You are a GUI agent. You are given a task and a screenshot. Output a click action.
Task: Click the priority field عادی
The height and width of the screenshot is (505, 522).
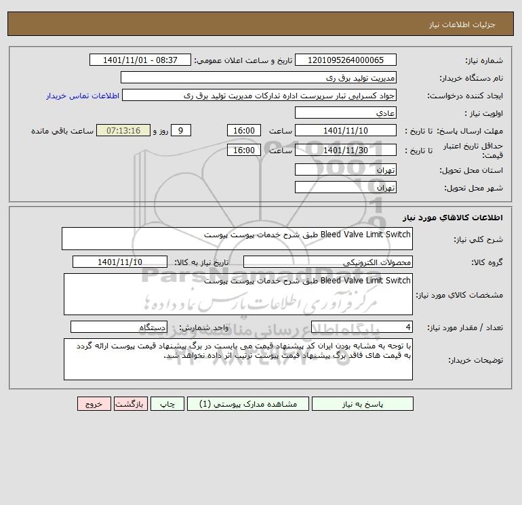pos(346,113)
